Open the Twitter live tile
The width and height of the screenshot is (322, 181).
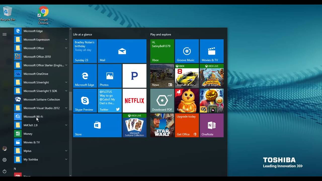point(110,101)
